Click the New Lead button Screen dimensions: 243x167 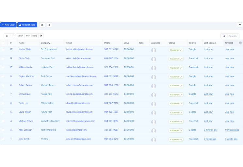click(8, 25)
